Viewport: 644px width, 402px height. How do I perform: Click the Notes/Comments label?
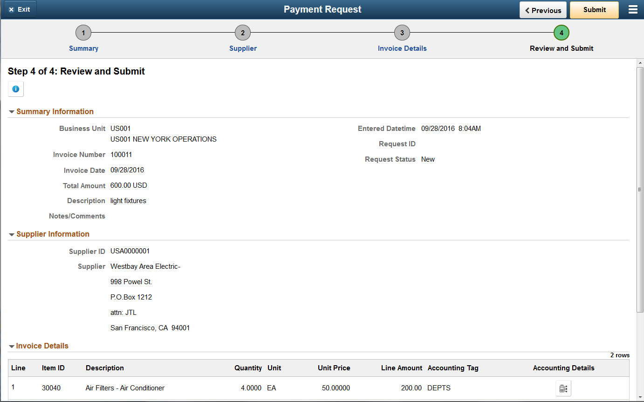point(77,216)
